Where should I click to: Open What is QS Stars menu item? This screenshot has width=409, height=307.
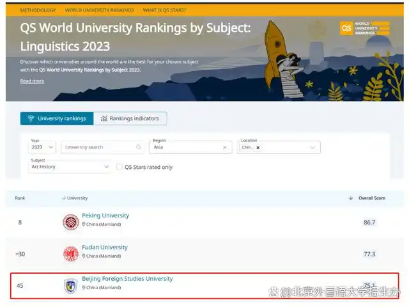point(165,10)
